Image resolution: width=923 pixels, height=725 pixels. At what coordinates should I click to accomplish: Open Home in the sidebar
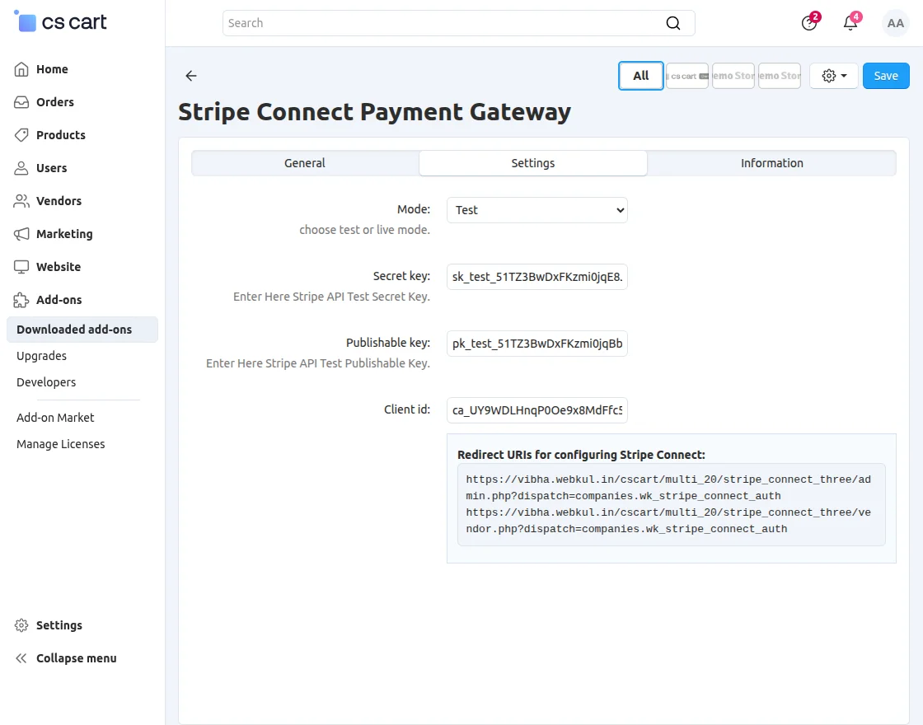pyautogui.click(x=53, y=69)
